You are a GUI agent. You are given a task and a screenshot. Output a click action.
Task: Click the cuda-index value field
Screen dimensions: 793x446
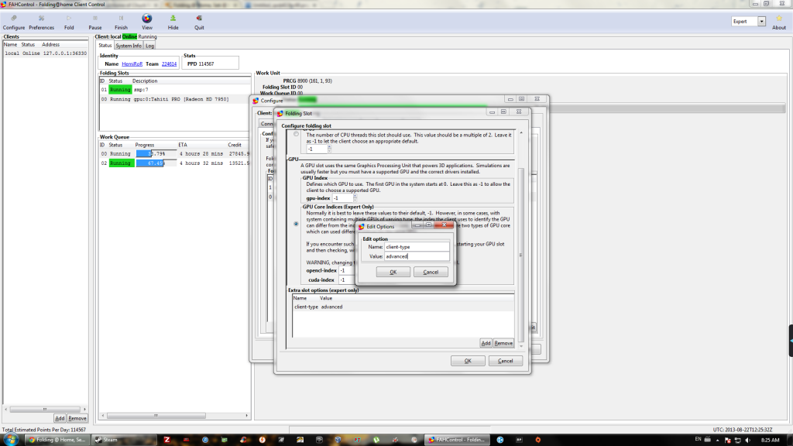pos(348,280)
